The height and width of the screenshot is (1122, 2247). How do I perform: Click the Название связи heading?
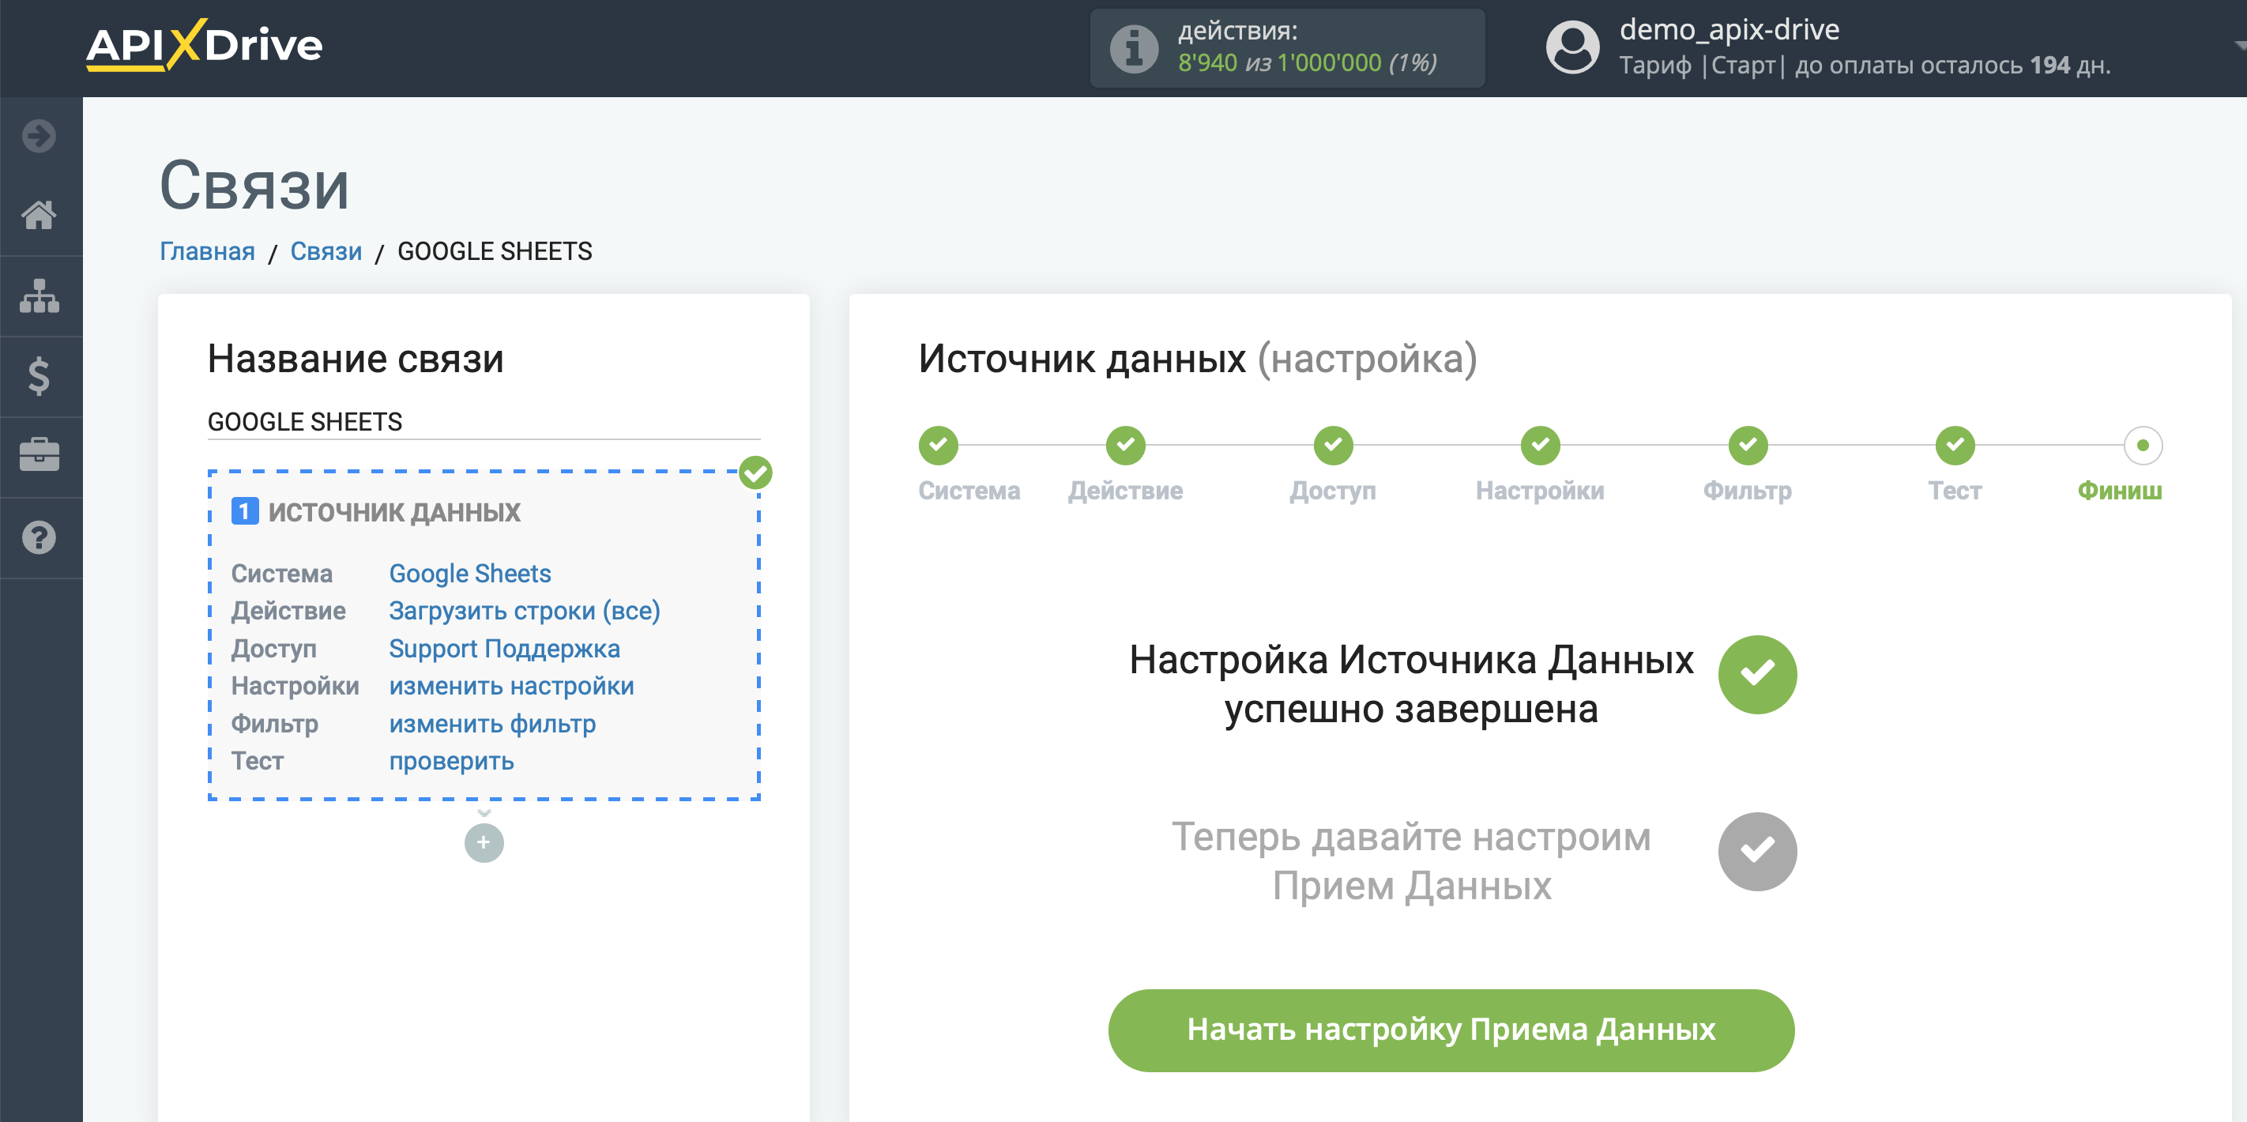[355, 359]
